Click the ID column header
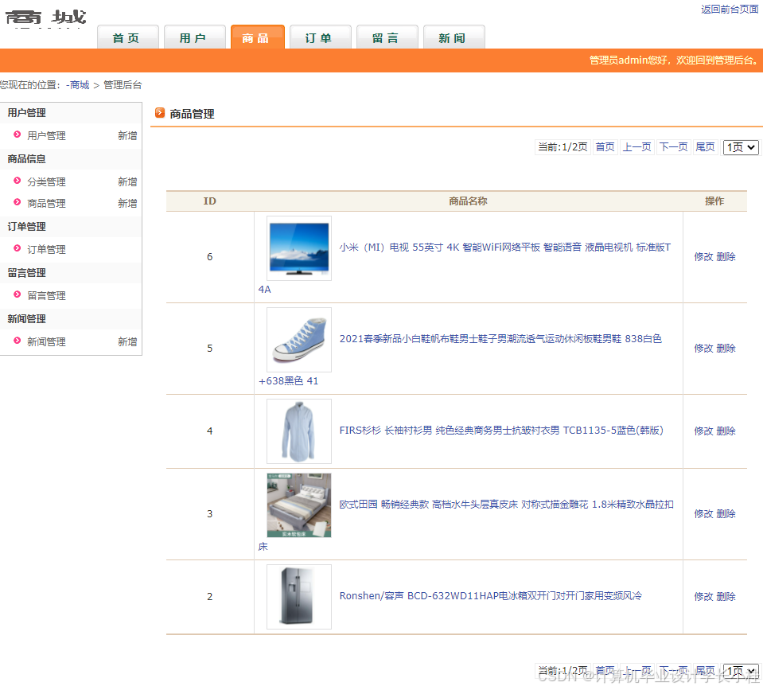Screen dimensions: 763x690 pos(210,201)
